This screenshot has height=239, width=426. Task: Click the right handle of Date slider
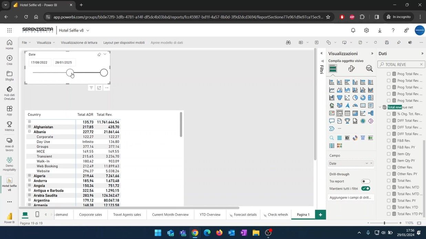tap(104, 73)
